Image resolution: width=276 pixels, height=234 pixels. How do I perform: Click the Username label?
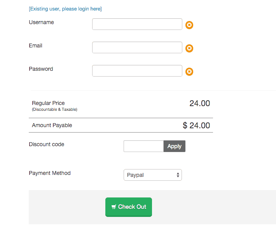(x=41, y=22)
